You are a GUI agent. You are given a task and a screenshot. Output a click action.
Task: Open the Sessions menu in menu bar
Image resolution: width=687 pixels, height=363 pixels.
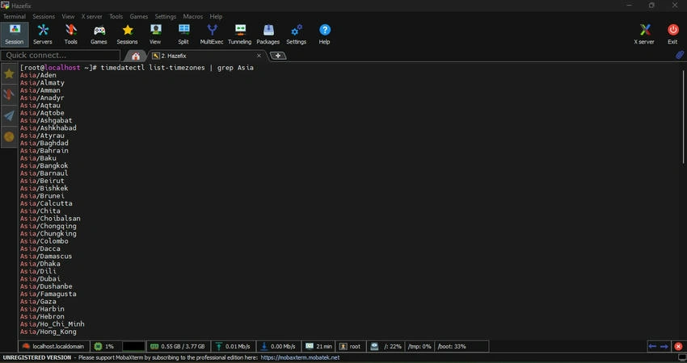[44, 16]
